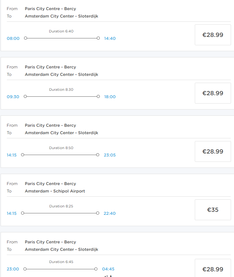
Task: Select the €28.99 fare for 08:00 departure
Action: click(x=213, y=35)
